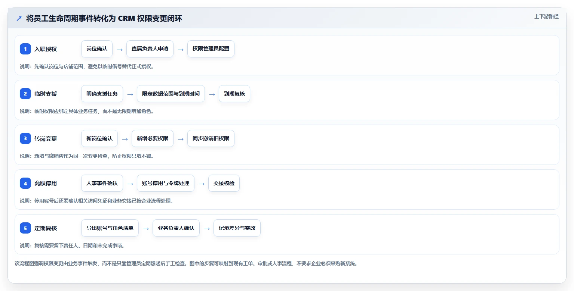Click the step 1 number badge
This screenshot has width=574, height=291.
[x=25, y=49]
